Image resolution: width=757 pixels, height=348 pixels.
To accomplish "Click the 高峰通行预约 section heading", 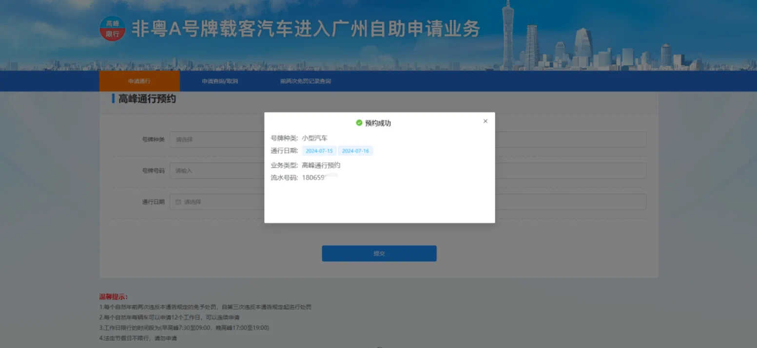I will [x=147, y=99].
